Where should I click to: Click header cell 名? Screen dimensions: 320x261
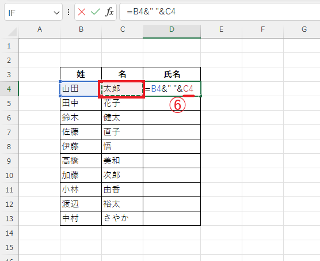123,74
